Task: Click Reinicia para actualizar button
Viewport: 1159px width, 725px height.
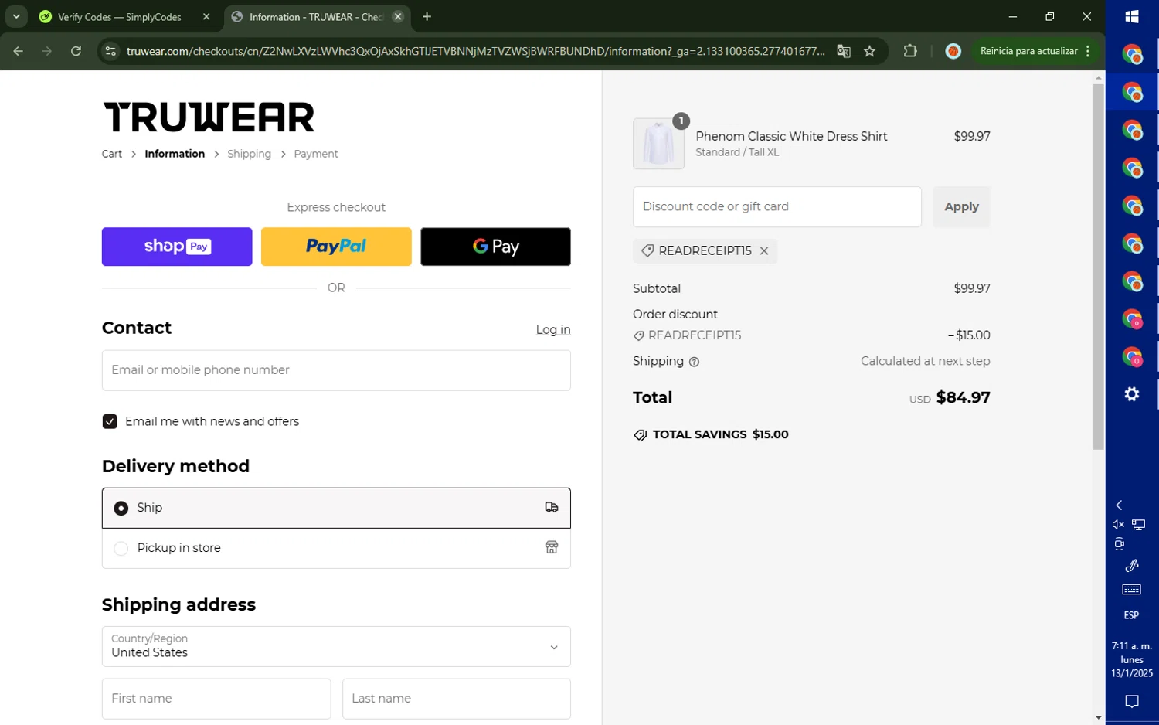Action: click(x=1028, y=51)
